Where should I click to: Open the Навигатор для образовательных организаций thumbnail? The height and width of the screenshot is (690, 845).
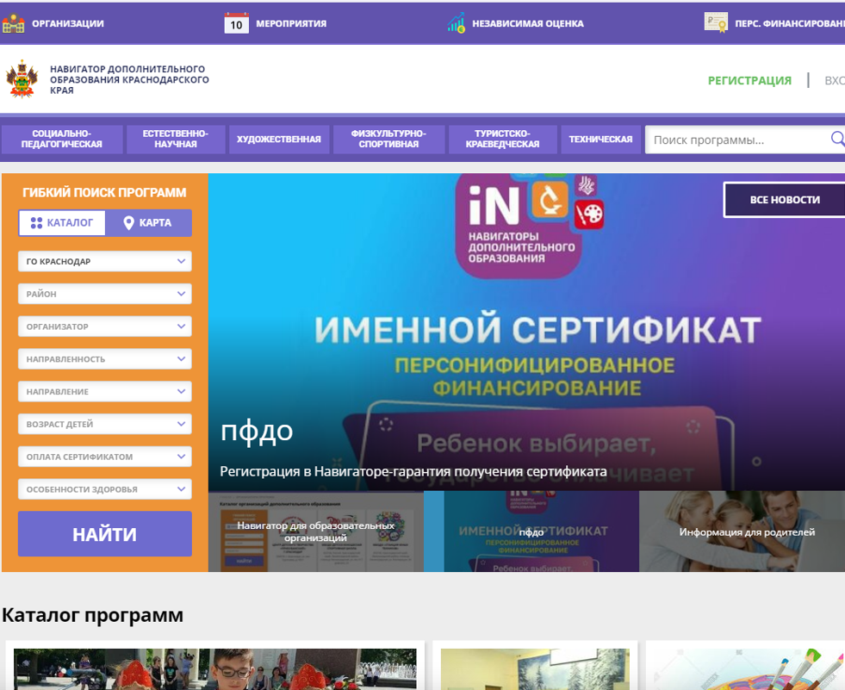(316, 531)
